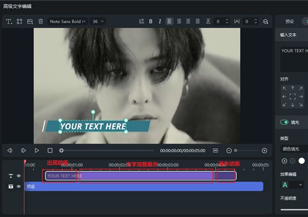Viewport: 308px width, 217px height.
Task: Click the line spacing icon
Action: click(208, 21)
